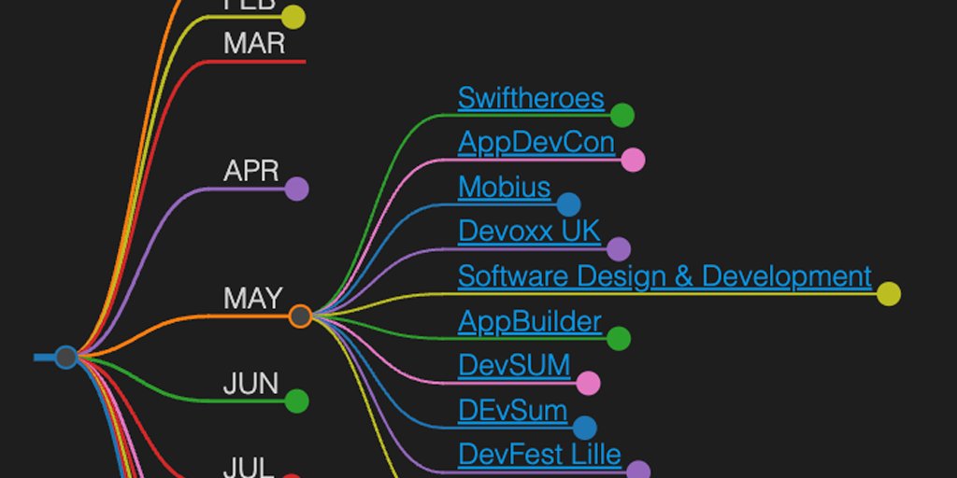Expand the JUN green node
957x478 pixels.
(x=296, y=401)
